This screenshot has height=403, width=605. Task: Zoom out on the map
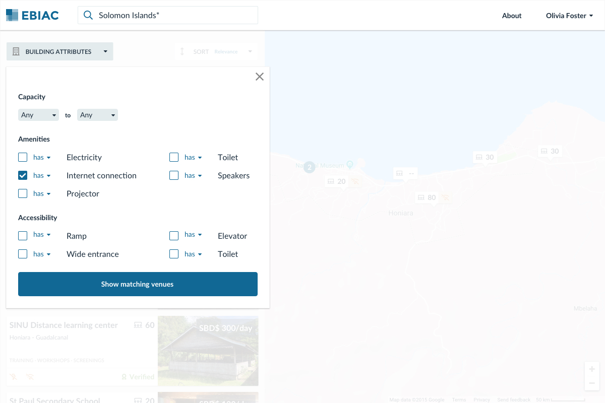[592, 383]
